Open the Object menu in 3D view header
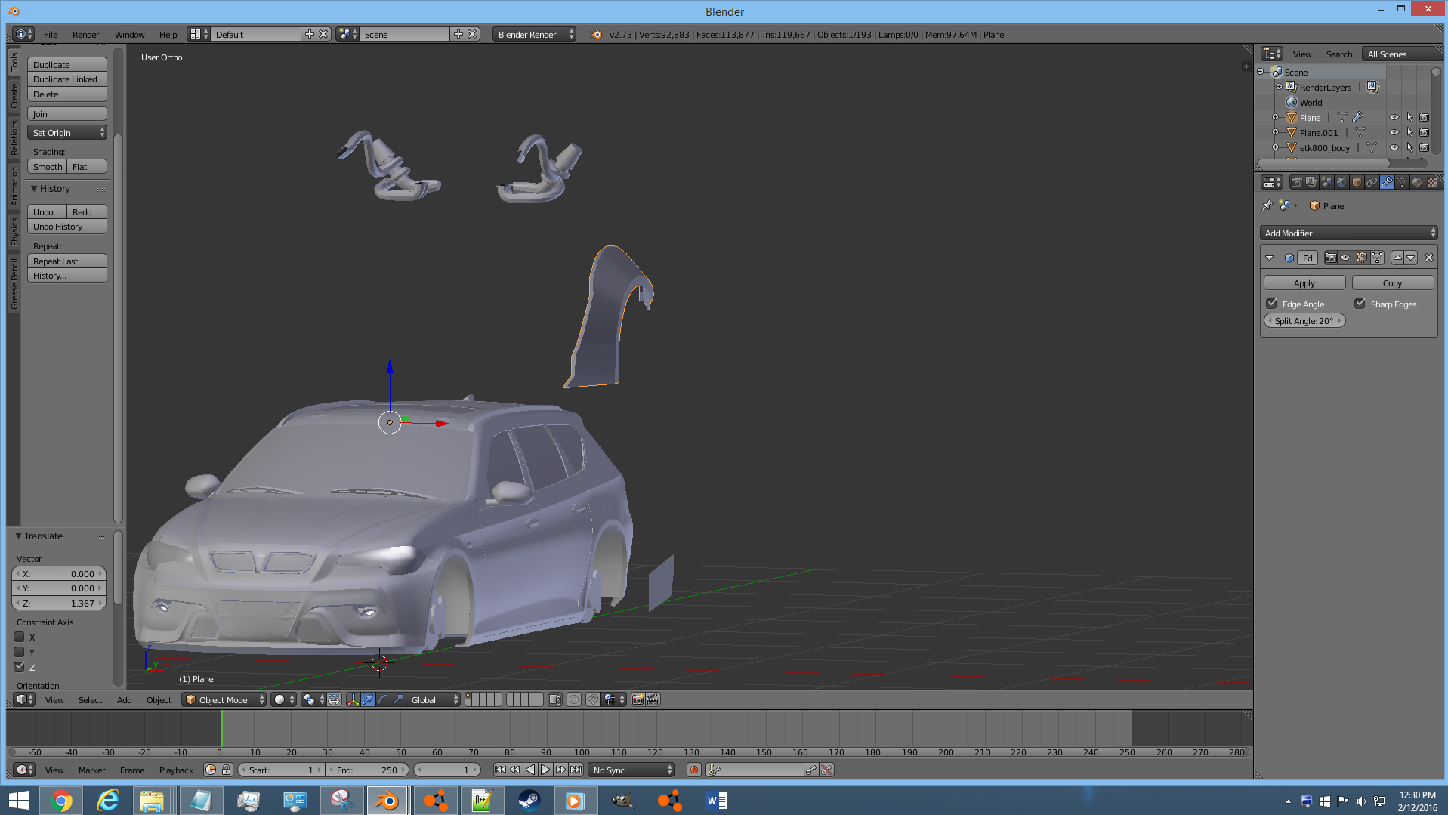Screen dimensions: 1448x815 (159, 700)
